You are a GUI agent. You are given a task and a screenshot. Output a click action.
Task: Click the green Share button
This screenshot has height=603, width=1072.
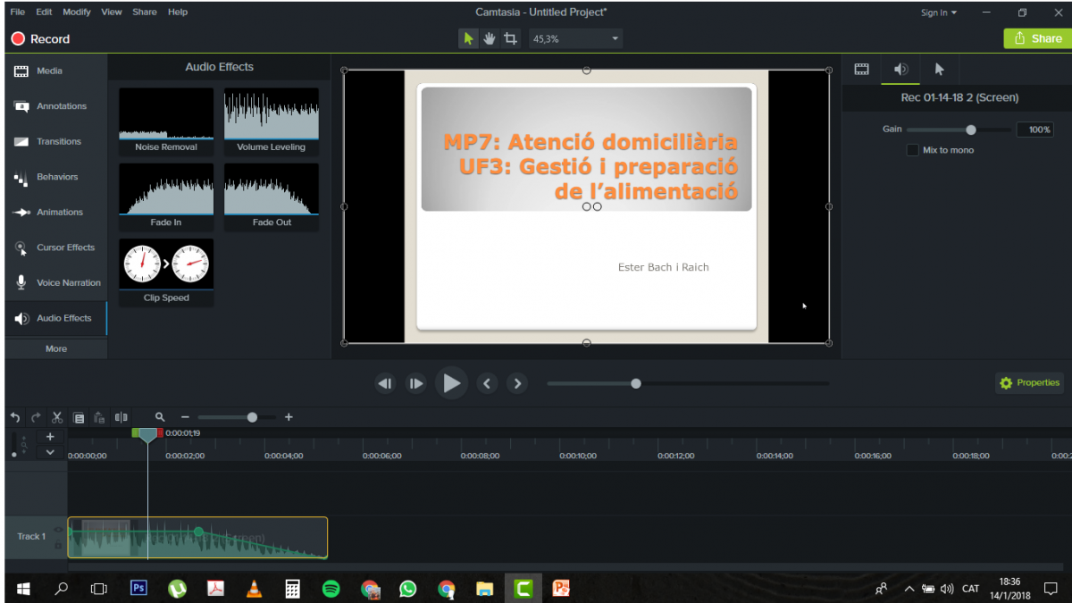click(1037, 38)
